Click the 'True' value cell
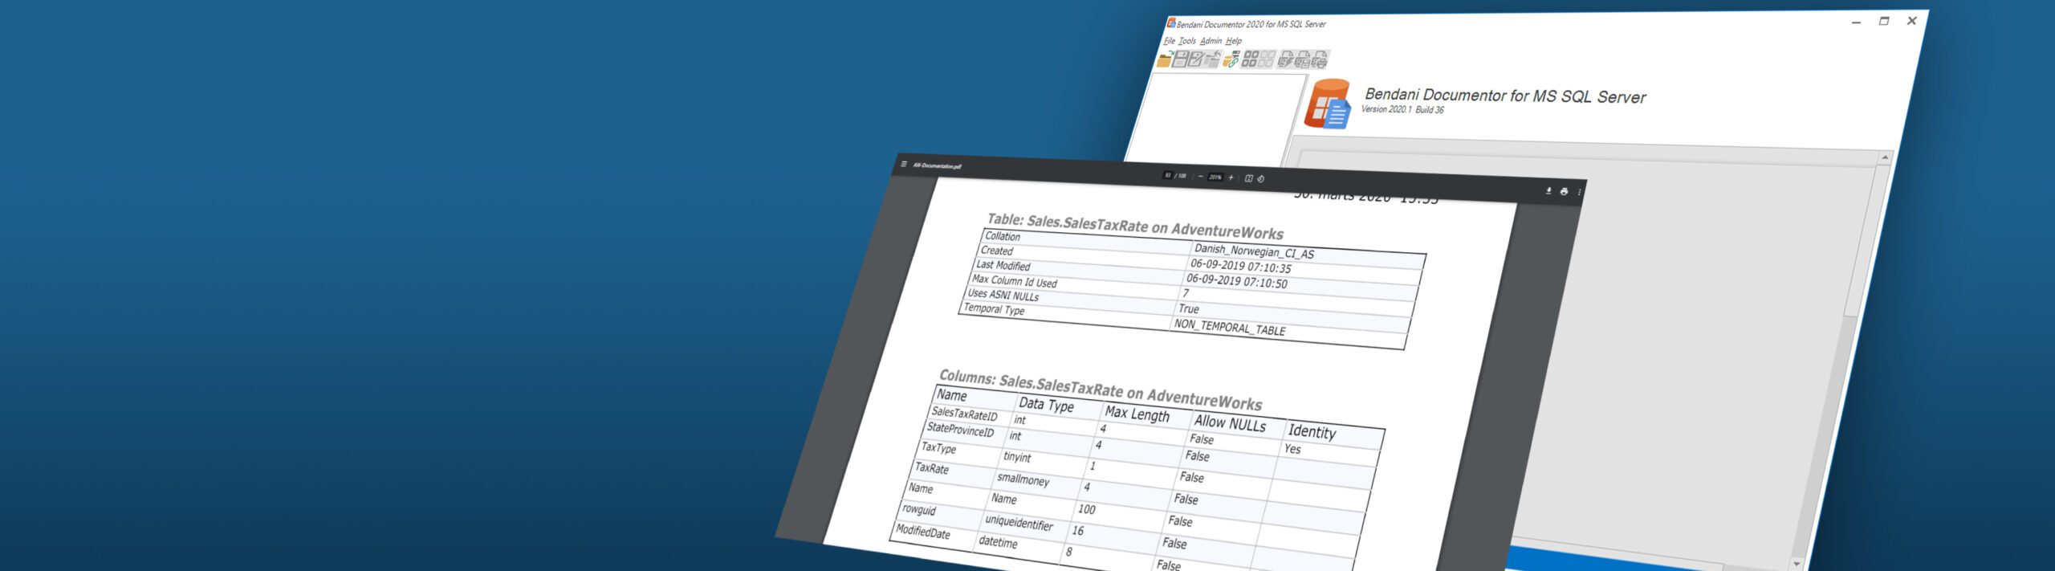This screenshot has height=571, width=2055. point(1189,309)
